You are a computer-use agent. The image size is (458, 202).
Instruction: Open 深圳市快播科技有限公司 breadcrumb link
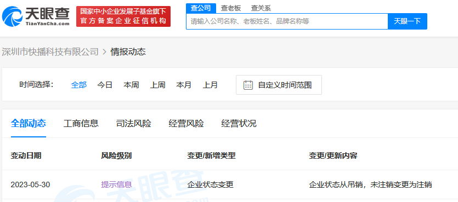coord(50,52)
